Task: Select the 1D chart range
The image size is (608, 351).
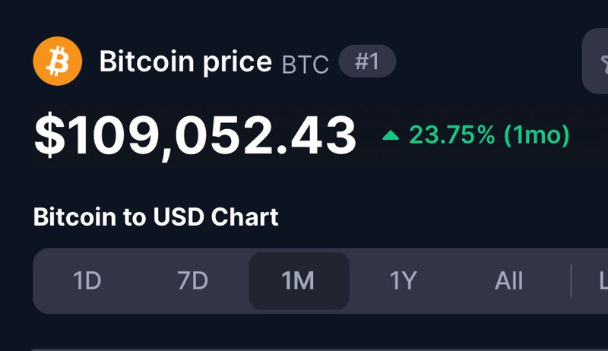Action: click(x=87, y=281)
